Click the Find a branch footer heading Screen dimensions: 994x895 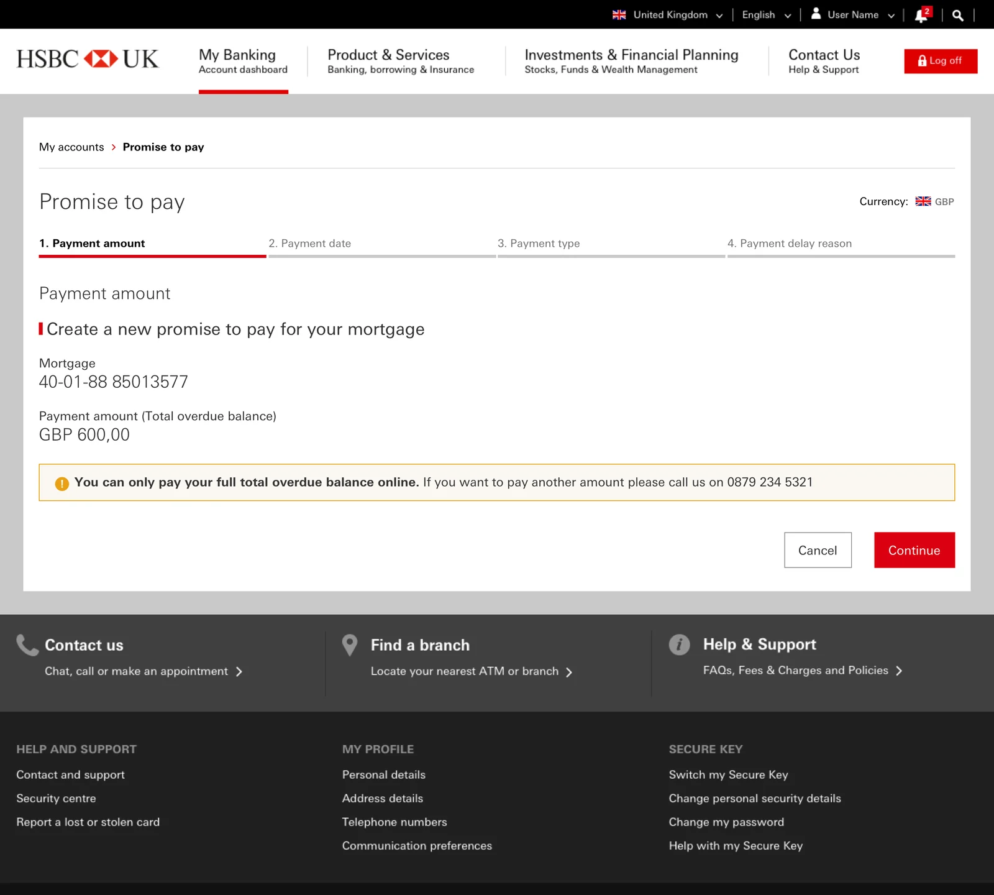tap(420, 645)
